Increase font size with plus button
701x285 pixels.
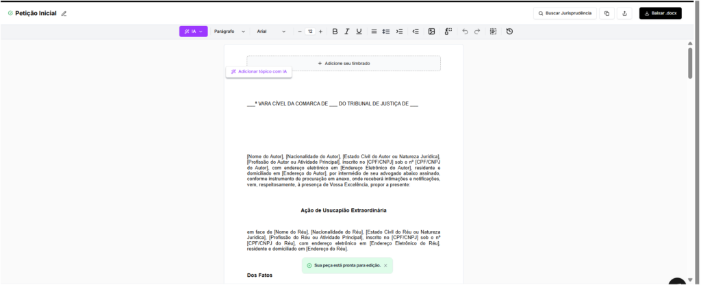click(320, 32)
